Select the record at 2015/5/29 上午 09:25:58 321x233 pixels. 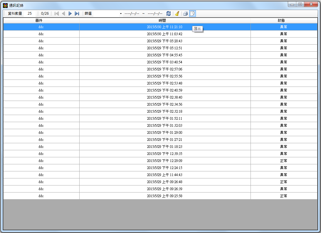[x=164, y=196]
